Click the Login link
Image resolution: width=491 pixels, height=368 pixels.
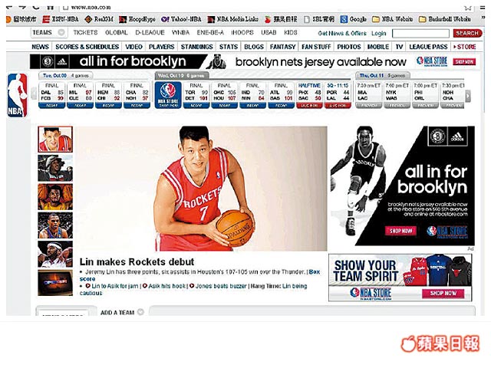coord(378,34)
